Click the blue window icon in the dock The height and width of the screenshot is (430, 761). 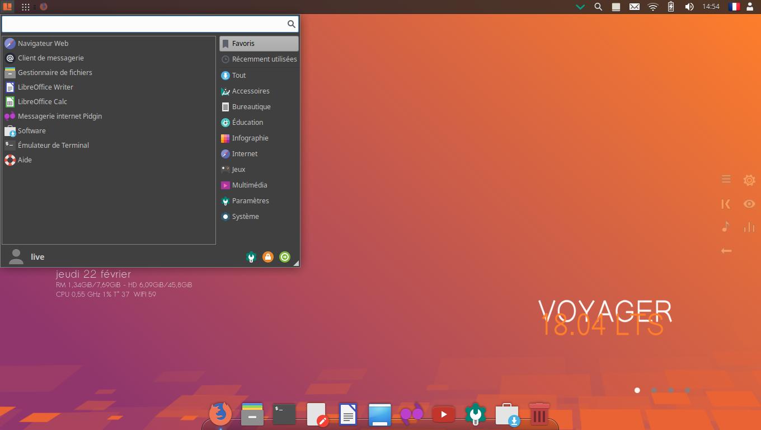coord(380,415)
